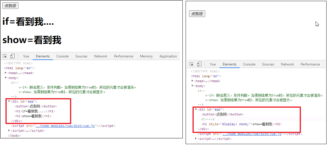330x147 pixels.
Task: Switch to Performance tab in right DevTools
Action: coord(310,64)
